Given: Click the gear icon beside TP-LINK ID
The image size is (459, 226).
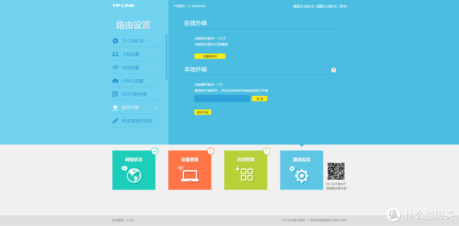Looking at the screenshot, I should [x=115, y=41].
